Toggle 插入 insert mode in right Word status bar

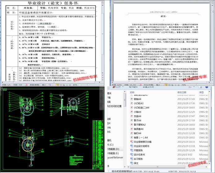158,85
